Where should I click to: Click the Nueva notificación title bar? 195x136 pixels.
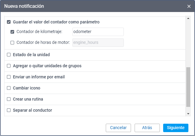click(90, 6)
